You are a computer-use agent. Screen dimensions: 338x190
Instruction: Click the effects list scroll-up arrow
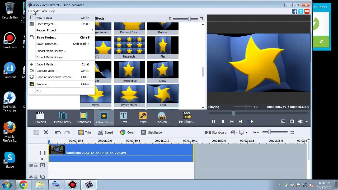tap(203, 24)
